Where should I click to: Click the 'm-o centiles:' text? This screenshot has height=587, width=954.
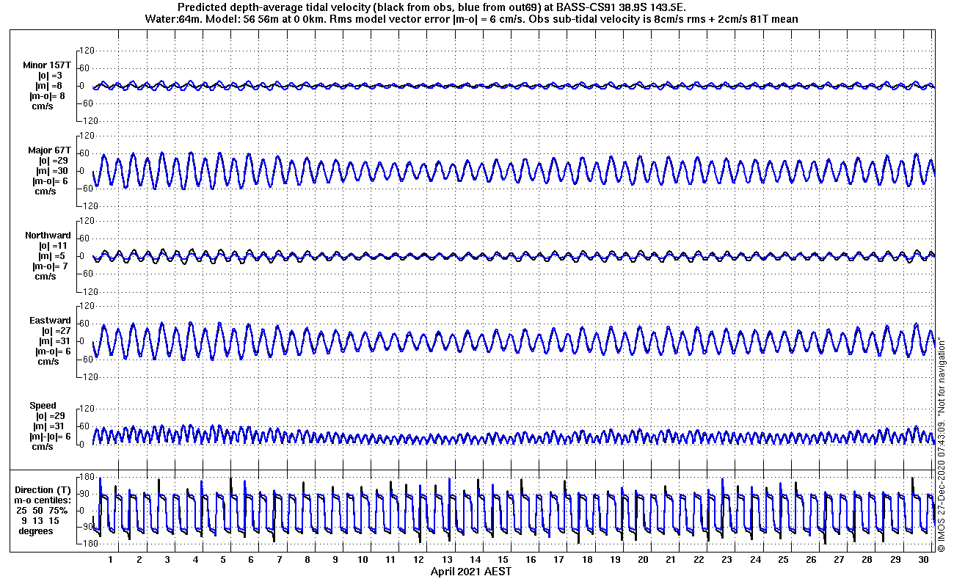44,500
